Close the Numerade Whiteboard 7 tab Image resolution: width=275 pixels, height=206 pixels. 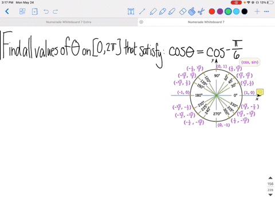(141, 22)
